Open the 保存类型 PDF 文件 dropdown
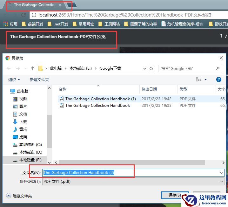 point(133,182)
